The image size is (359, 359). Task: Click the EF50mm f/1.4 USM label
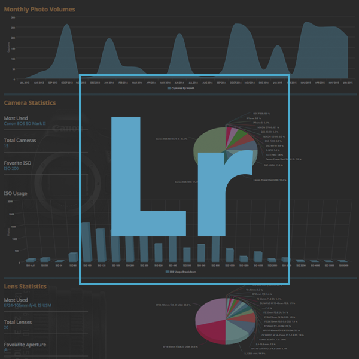click(x=278, y=326)
